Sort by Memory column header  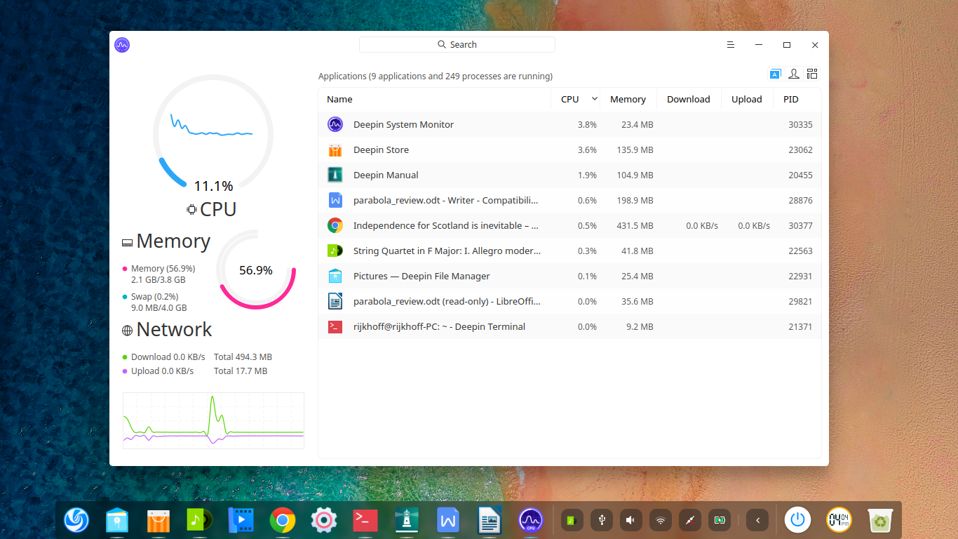(x=628, y=99)
